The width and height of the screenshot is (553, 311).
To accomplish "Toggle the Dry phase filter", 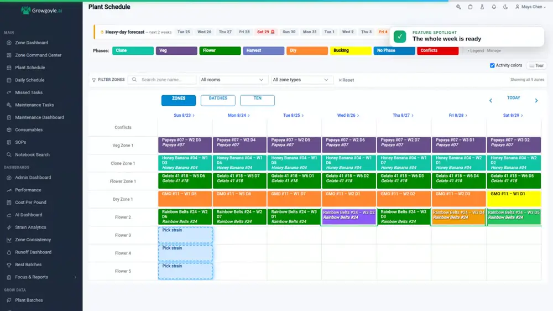I will (x=307, y=50).
